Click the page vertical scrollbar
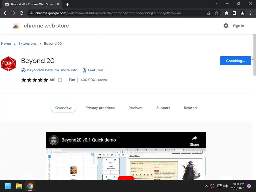This screenshot has width=256, height=192. (x=254, y=55)
